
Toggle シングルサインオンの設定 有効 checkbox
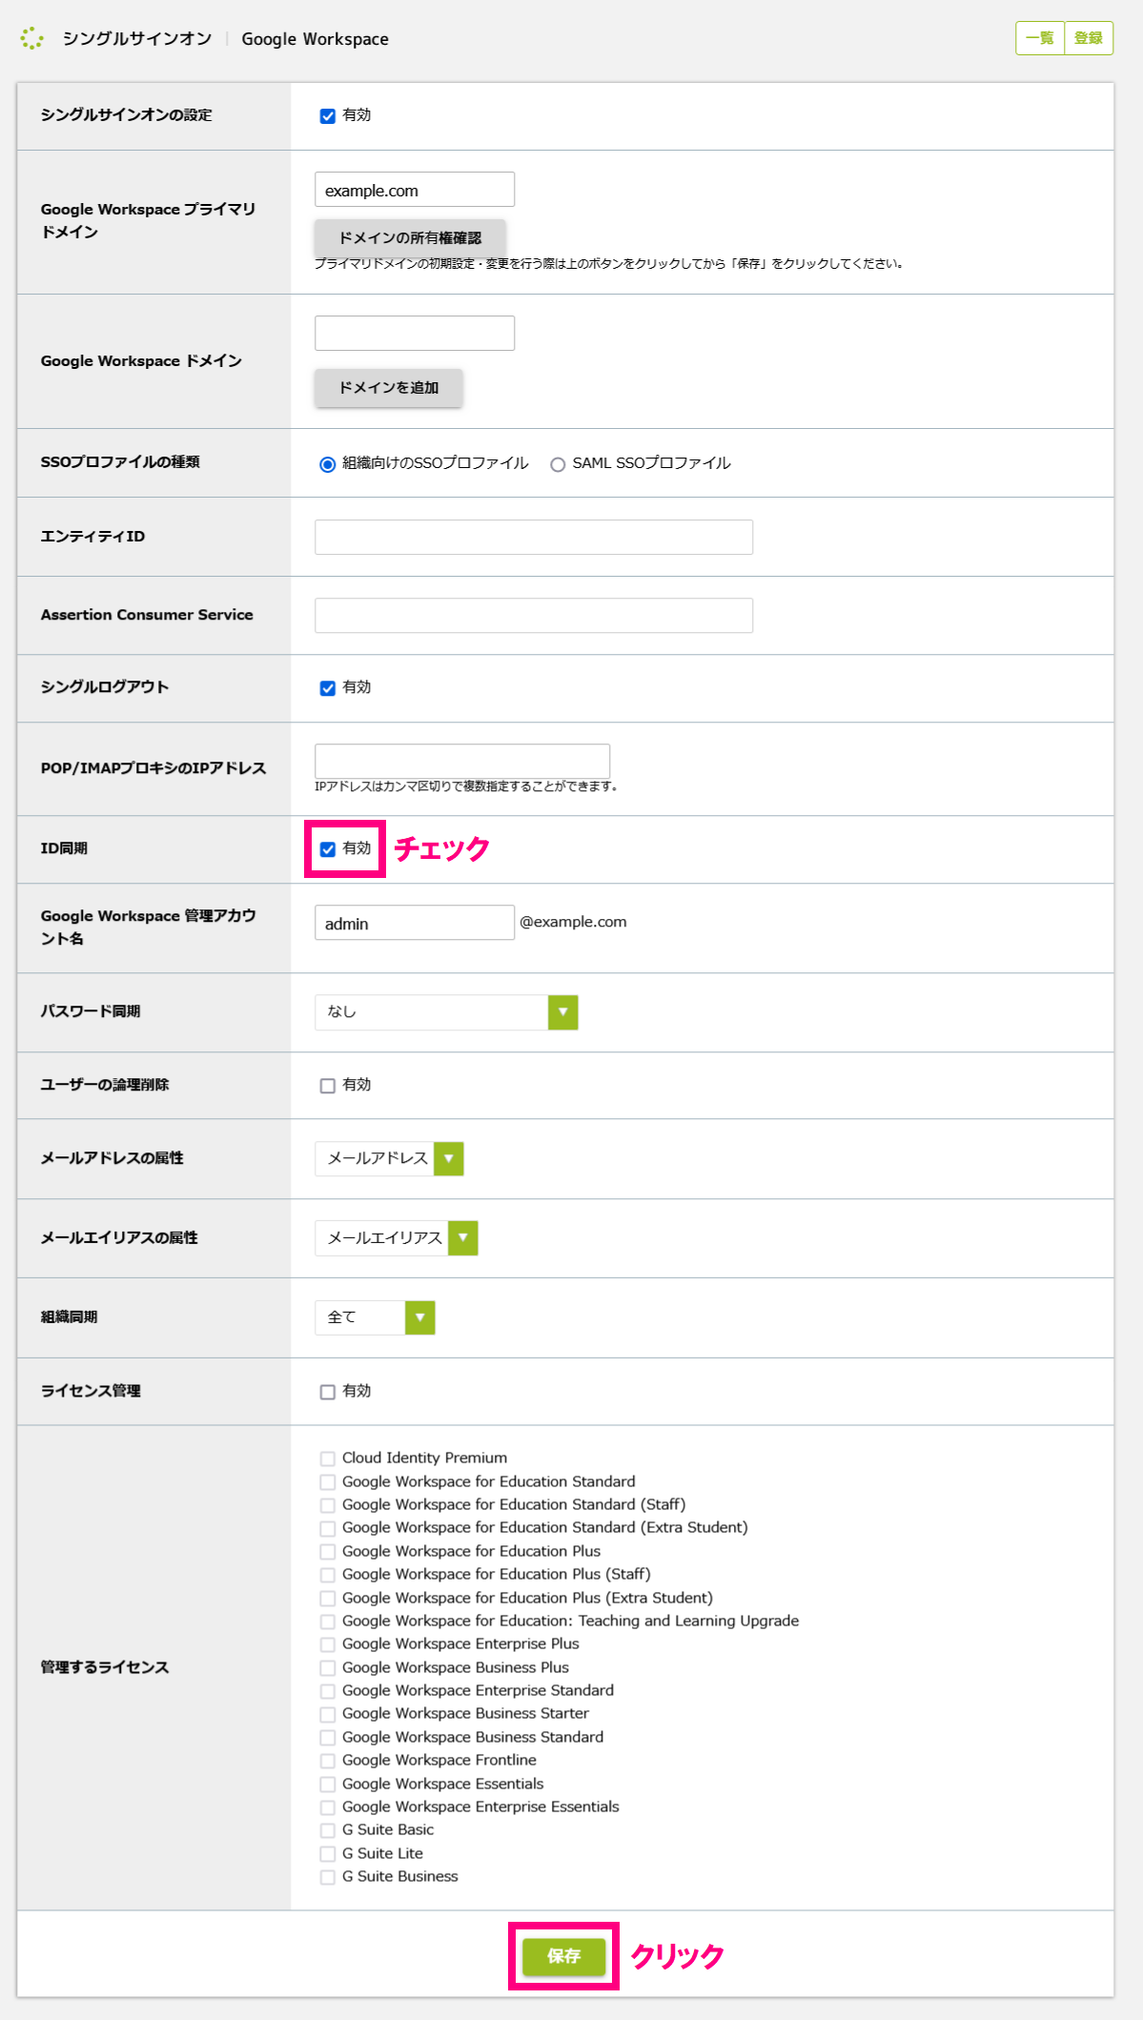tap(328, 116)
